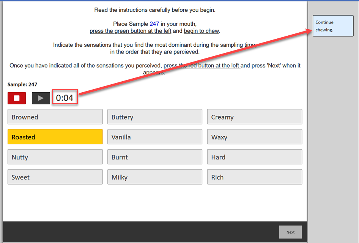This screenshot has height=243, width=359.
Task: Pick the Vanilla sensation
Action: pyautogui.click(x=155, y=137)
